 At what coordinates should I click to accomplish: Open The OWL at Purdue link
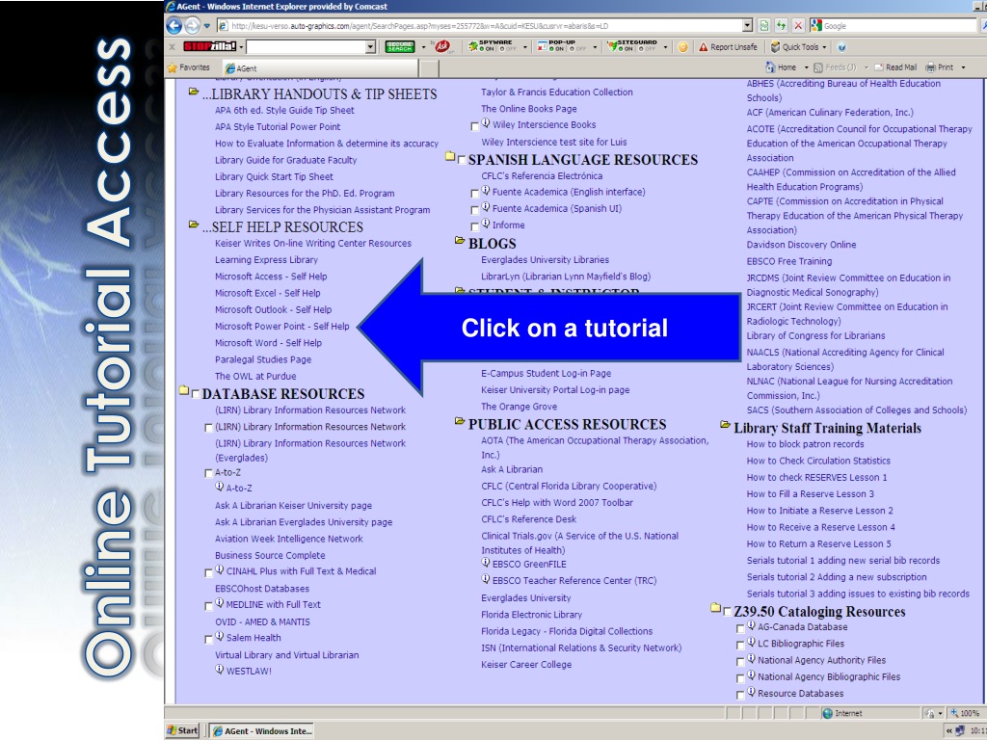255,377
